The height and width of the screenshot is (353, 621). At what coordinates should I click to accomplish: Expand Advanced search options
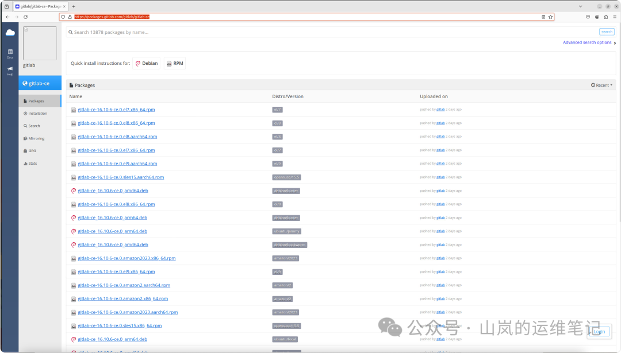(x=586, y=42)
